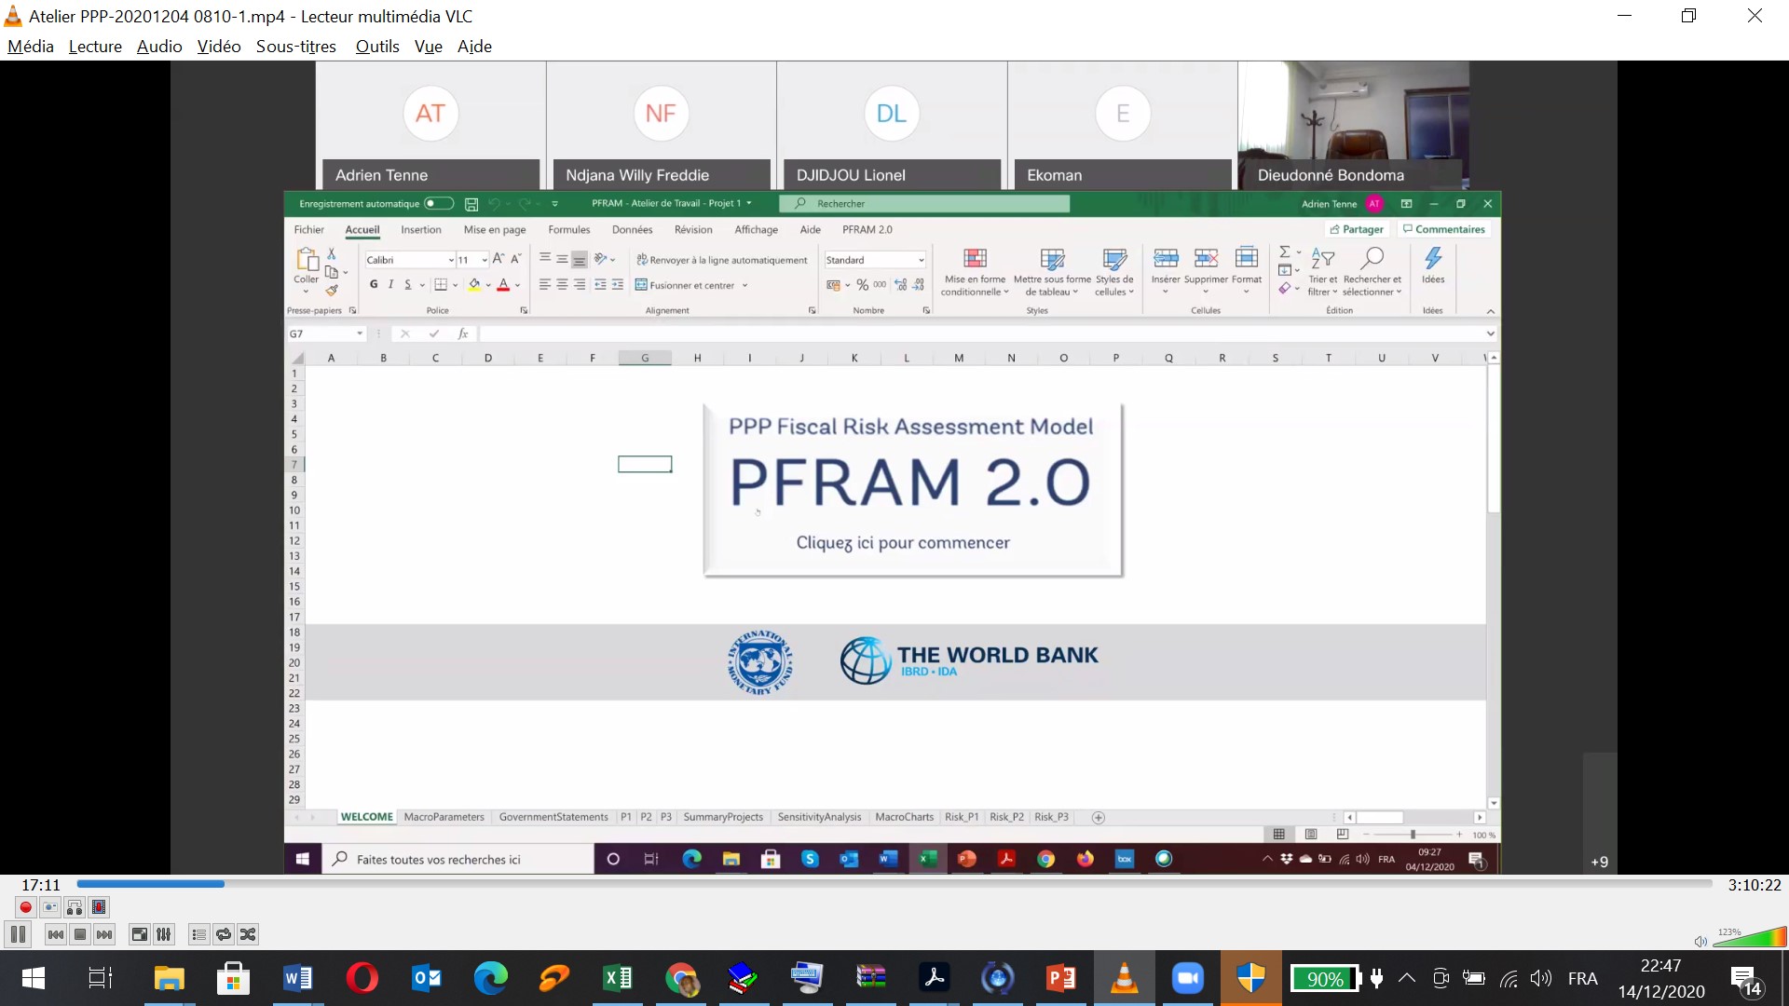Toggle VLC random shuffle playback
The image size is (1789, 1006).
(248, 934)
